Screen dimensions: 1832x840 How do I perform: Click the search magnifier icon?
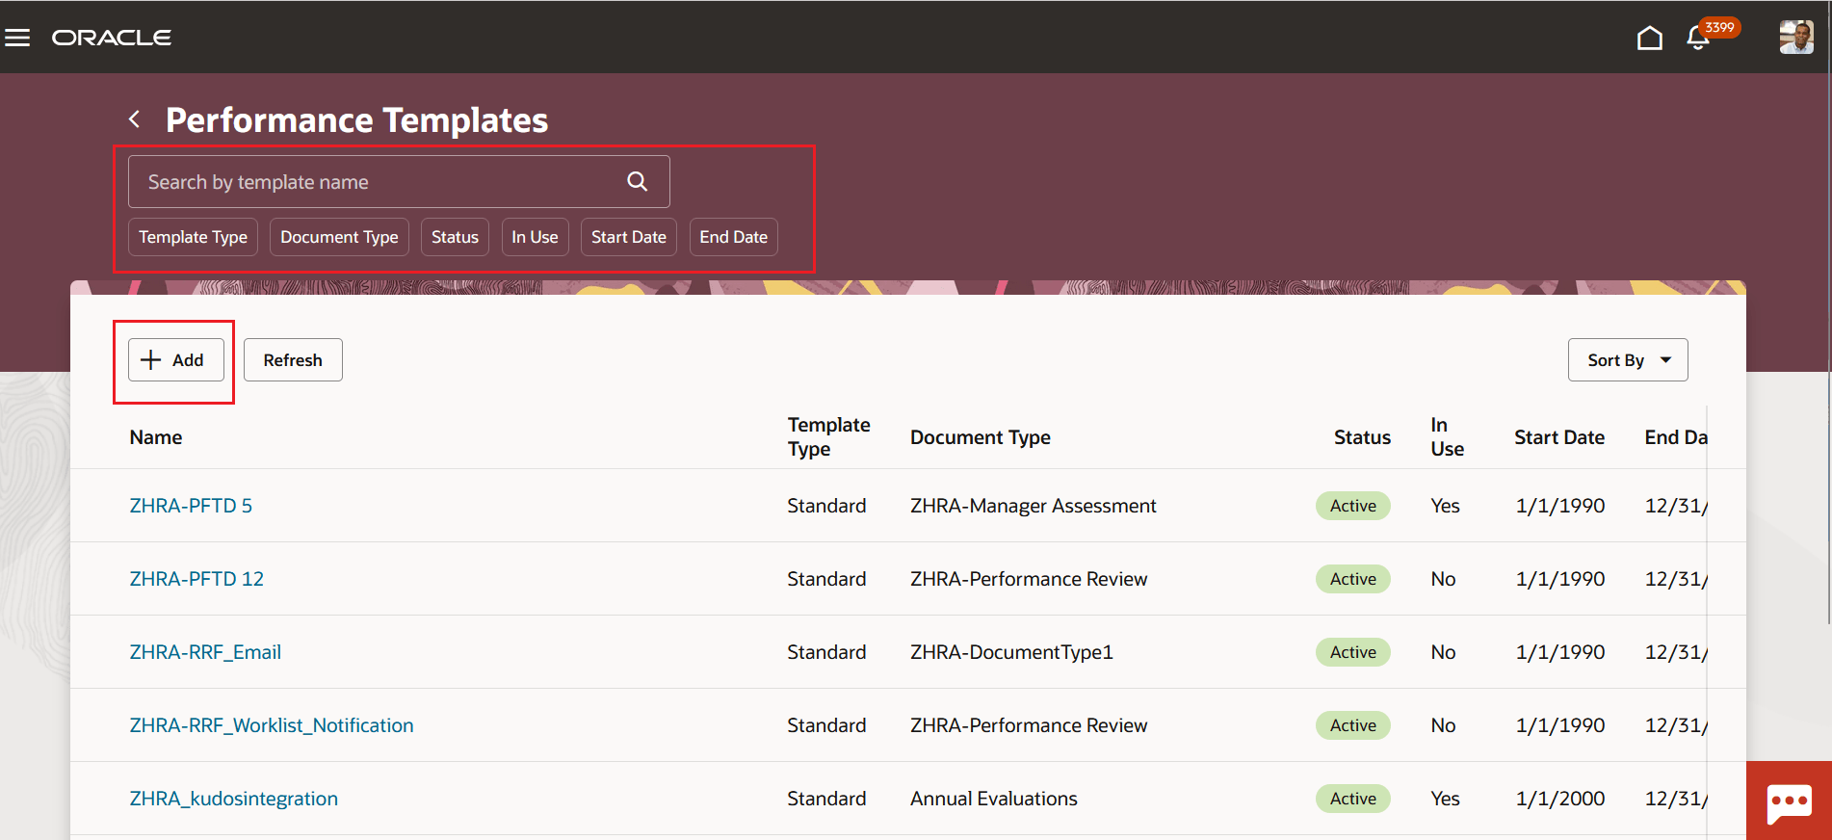click(x=637, y=181)
